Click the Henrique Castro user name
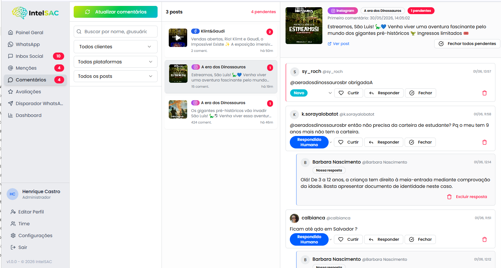The width and height of the screenshot is (501, 268). coord(41,191)
